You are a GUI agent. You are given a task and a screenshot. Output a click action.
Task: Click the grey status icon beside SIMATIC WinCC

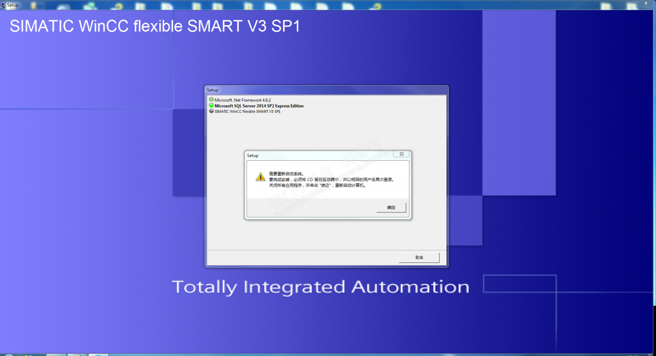[211, 111]
